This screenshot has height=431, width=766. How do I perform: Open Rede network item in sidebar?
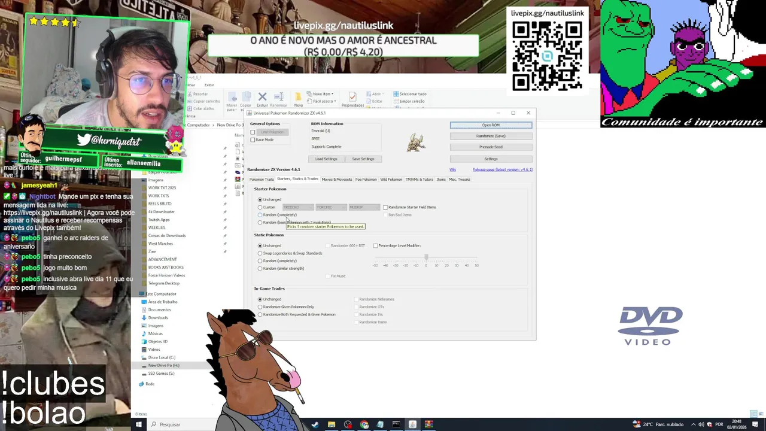coord(150,384)
